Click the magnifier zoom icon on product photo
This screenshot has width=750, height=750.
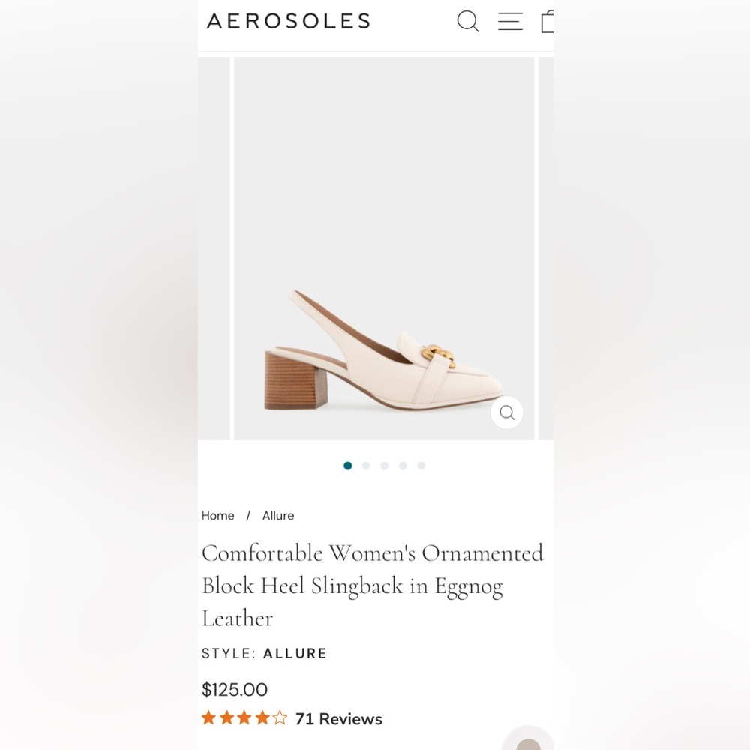(x=506, y=412)
